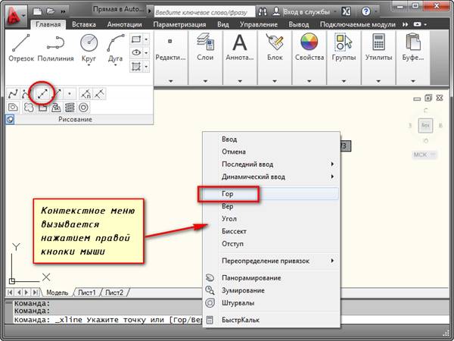Choose the Биссект option in the context menu

(272, 231)
